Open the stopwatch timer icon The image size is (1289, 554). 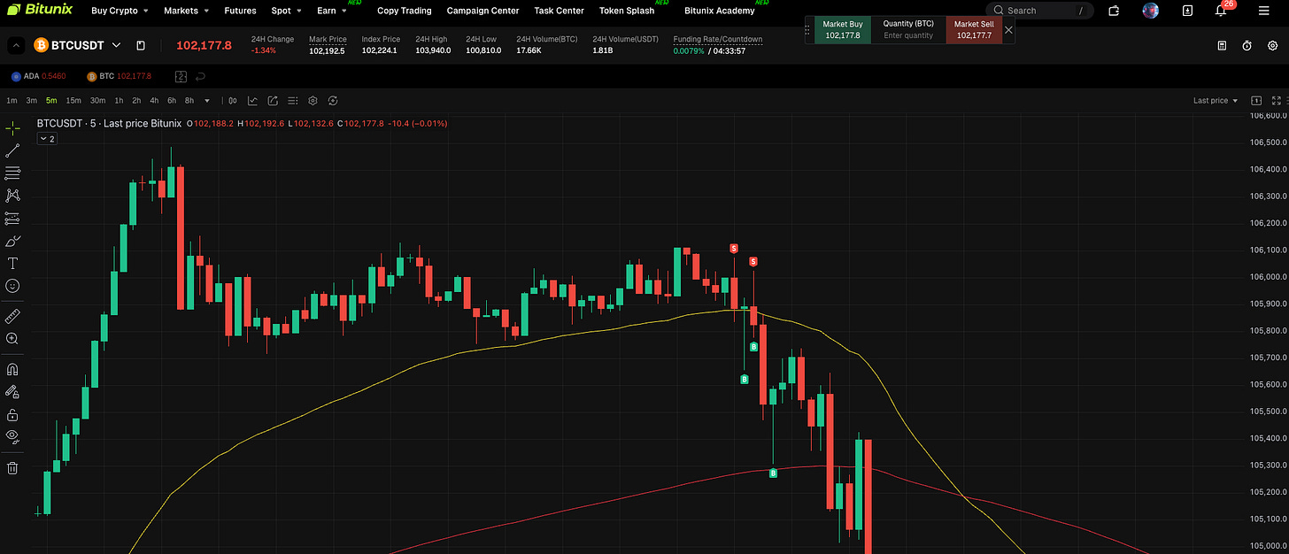(1247, 45)
